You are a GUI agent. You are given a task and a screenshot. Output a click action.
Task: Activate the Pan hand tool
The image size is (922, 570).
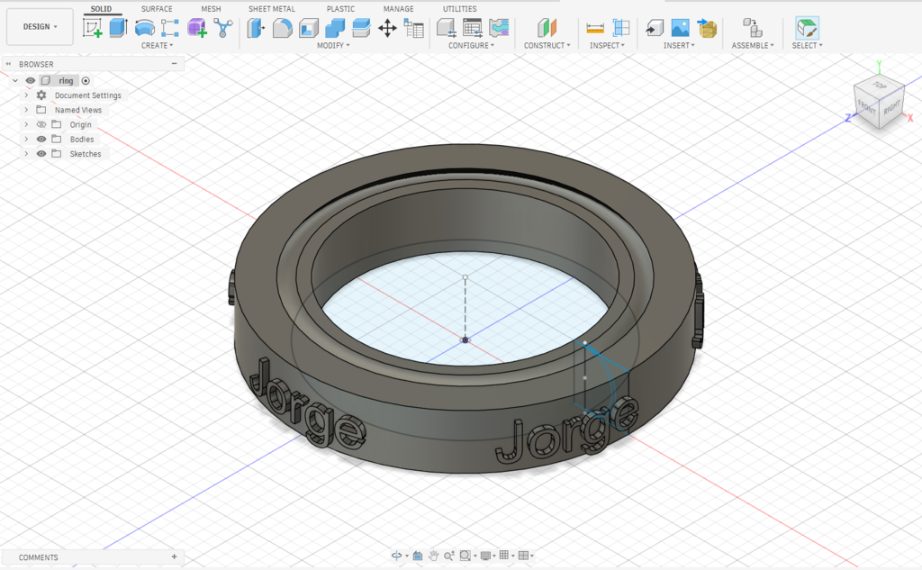coord(433,556)
